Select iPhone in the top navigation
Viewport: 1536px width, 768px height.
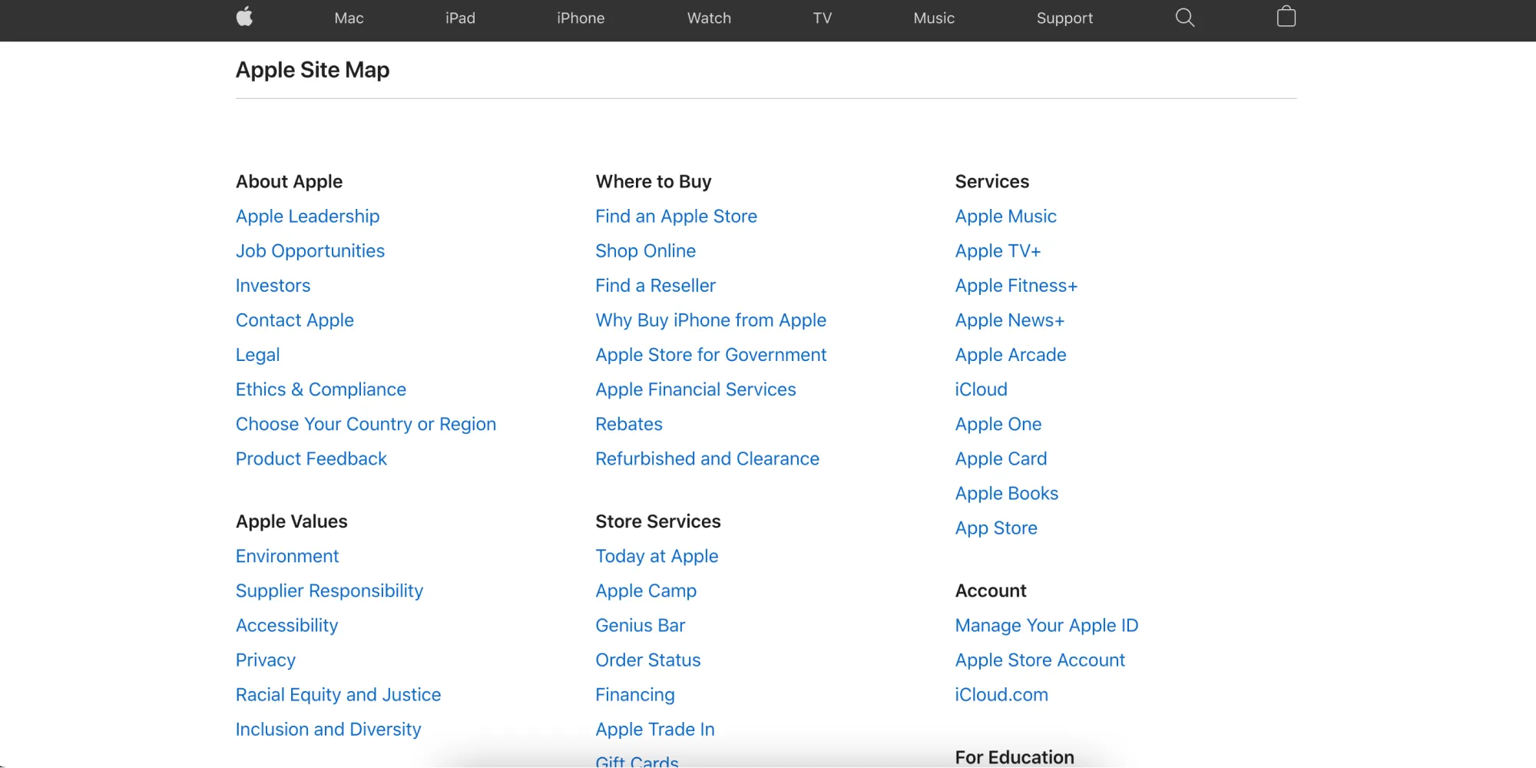coord(581,18)
